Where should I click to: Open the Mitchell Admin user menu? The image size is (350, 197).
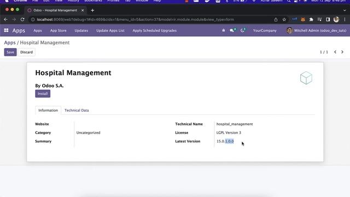(x=317, y=31)
